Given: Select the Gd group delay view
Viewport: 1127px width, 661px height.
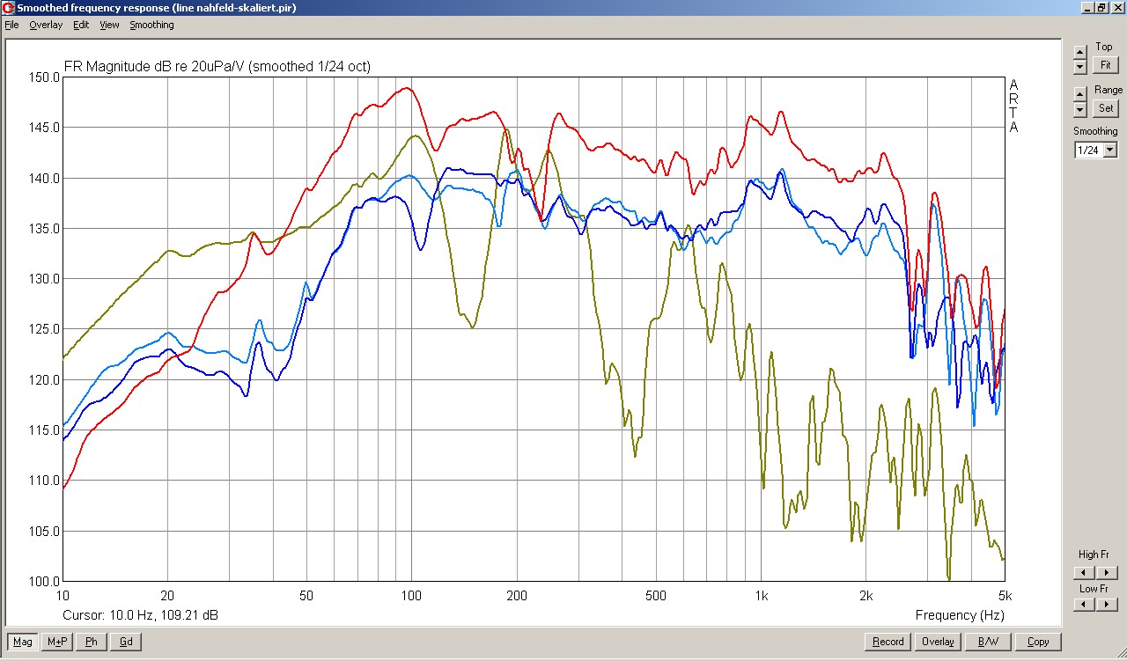Looking at the screenshot, I should click(x=126, y=642).
